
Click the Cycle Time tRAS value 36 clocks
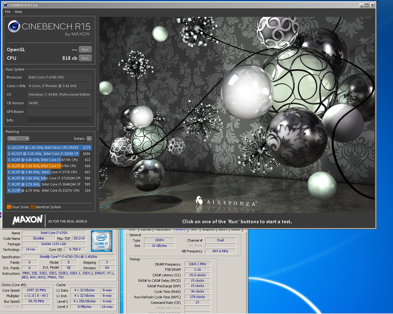tap(197, 291)
